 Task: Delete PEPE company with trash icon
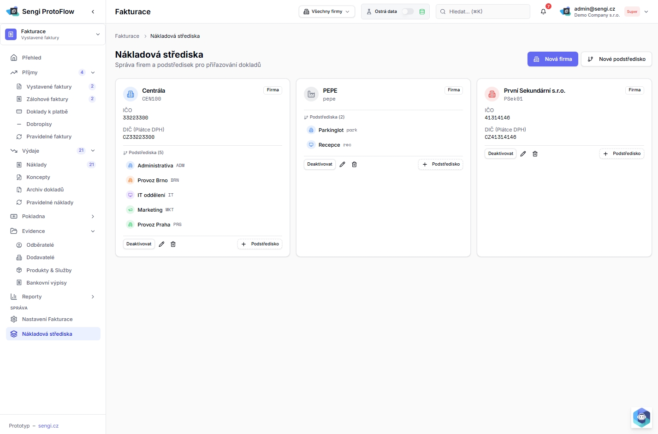[354, 164]
